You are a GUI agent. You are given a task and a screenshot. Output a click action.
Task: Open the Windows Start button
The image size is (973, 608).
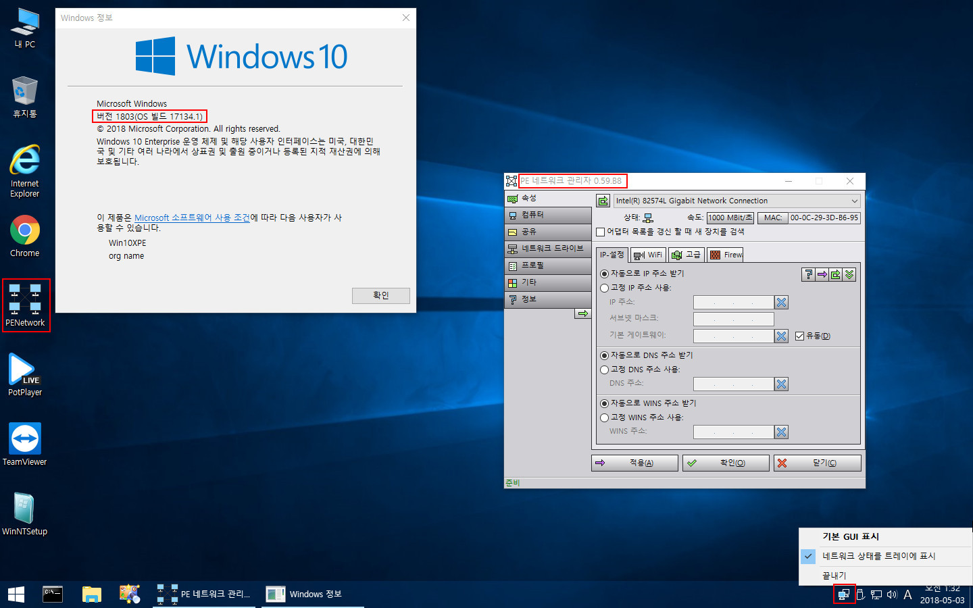(x=16, y=594)
